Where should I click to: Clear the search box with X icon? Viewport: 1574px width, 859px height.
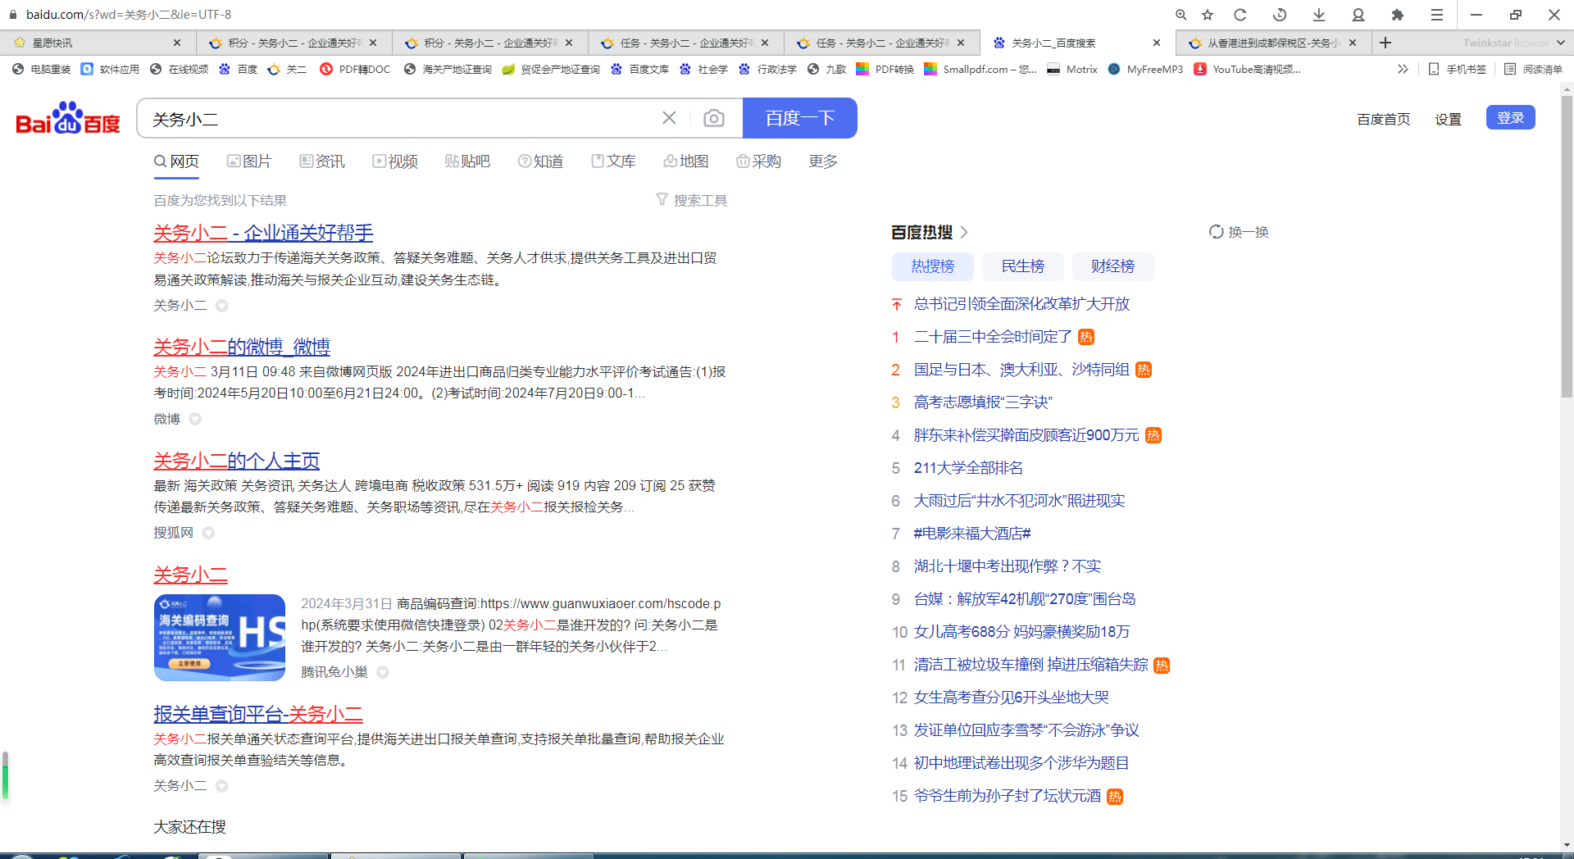[669, 118]
